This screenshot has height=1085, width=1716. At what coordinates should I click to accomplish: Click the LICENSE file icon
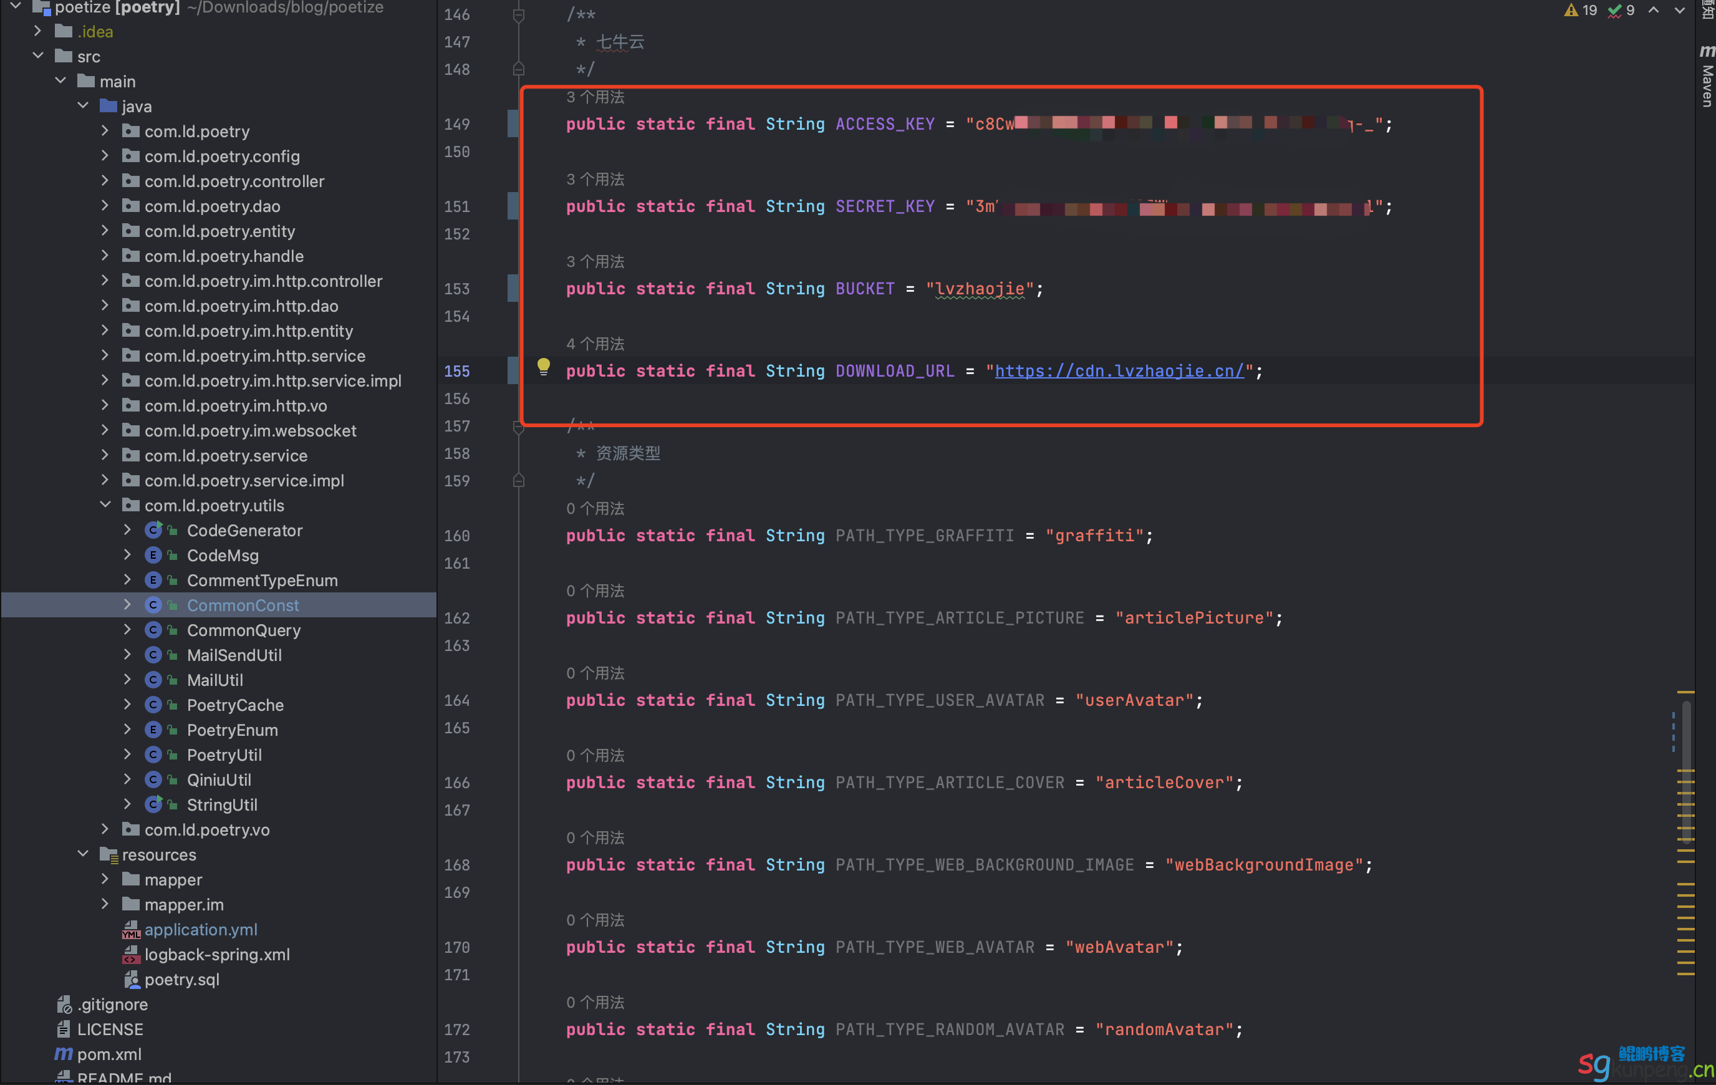pos(64,1029)
